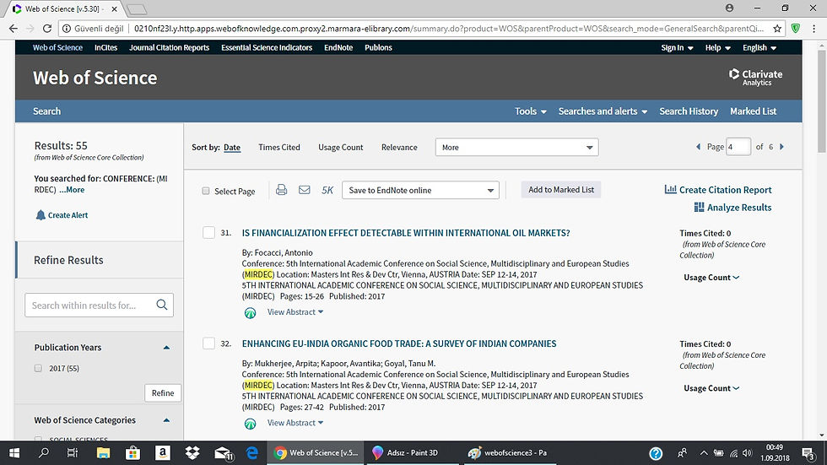Viewport: 827px width, 465px height.
Task: Open the Amazon taskbar icon
Action: click(x=162, y=453)
